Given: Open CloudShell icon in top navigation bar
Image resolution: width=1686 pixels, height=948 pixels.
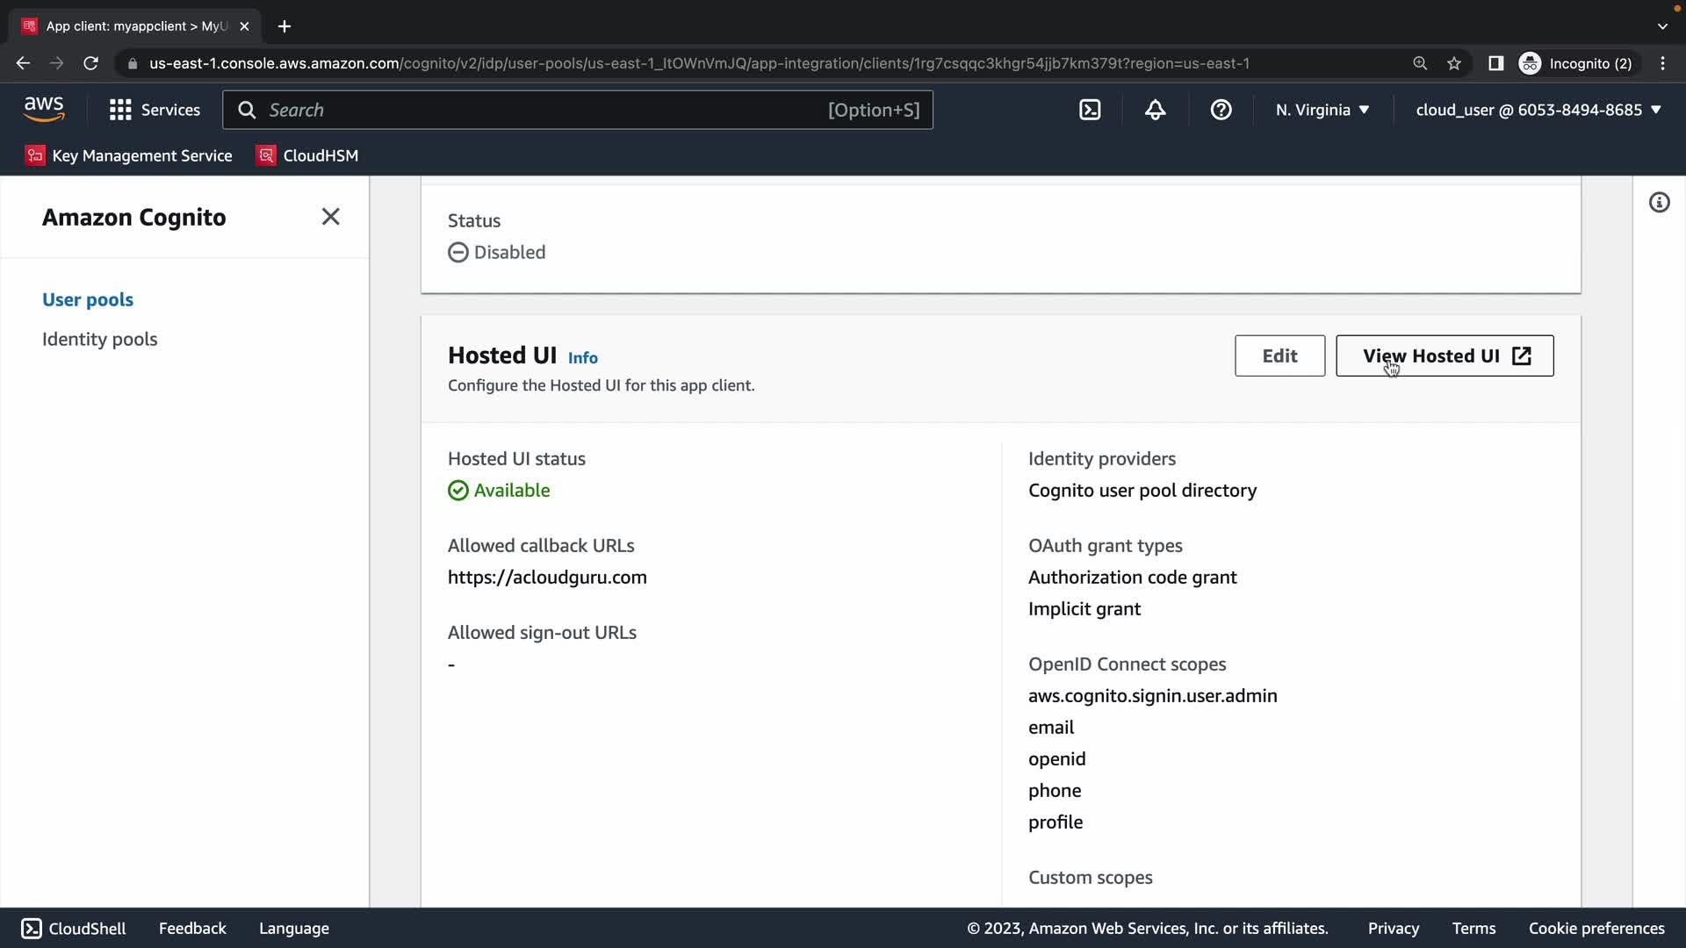Looking at the screenshot, I should (x=1090, y=110).
